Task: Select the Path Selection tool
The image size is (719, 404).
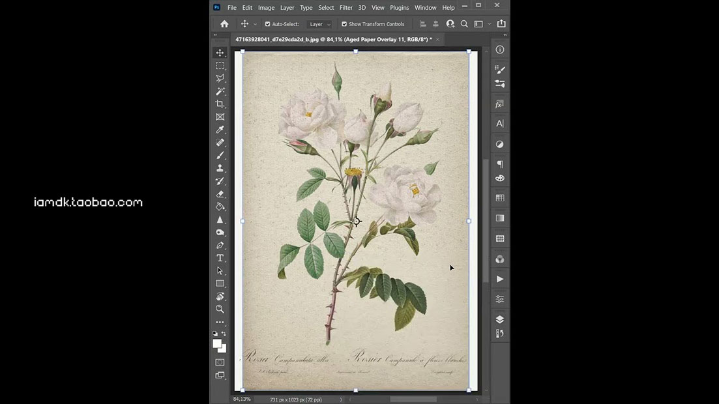Action: (220, 271)
